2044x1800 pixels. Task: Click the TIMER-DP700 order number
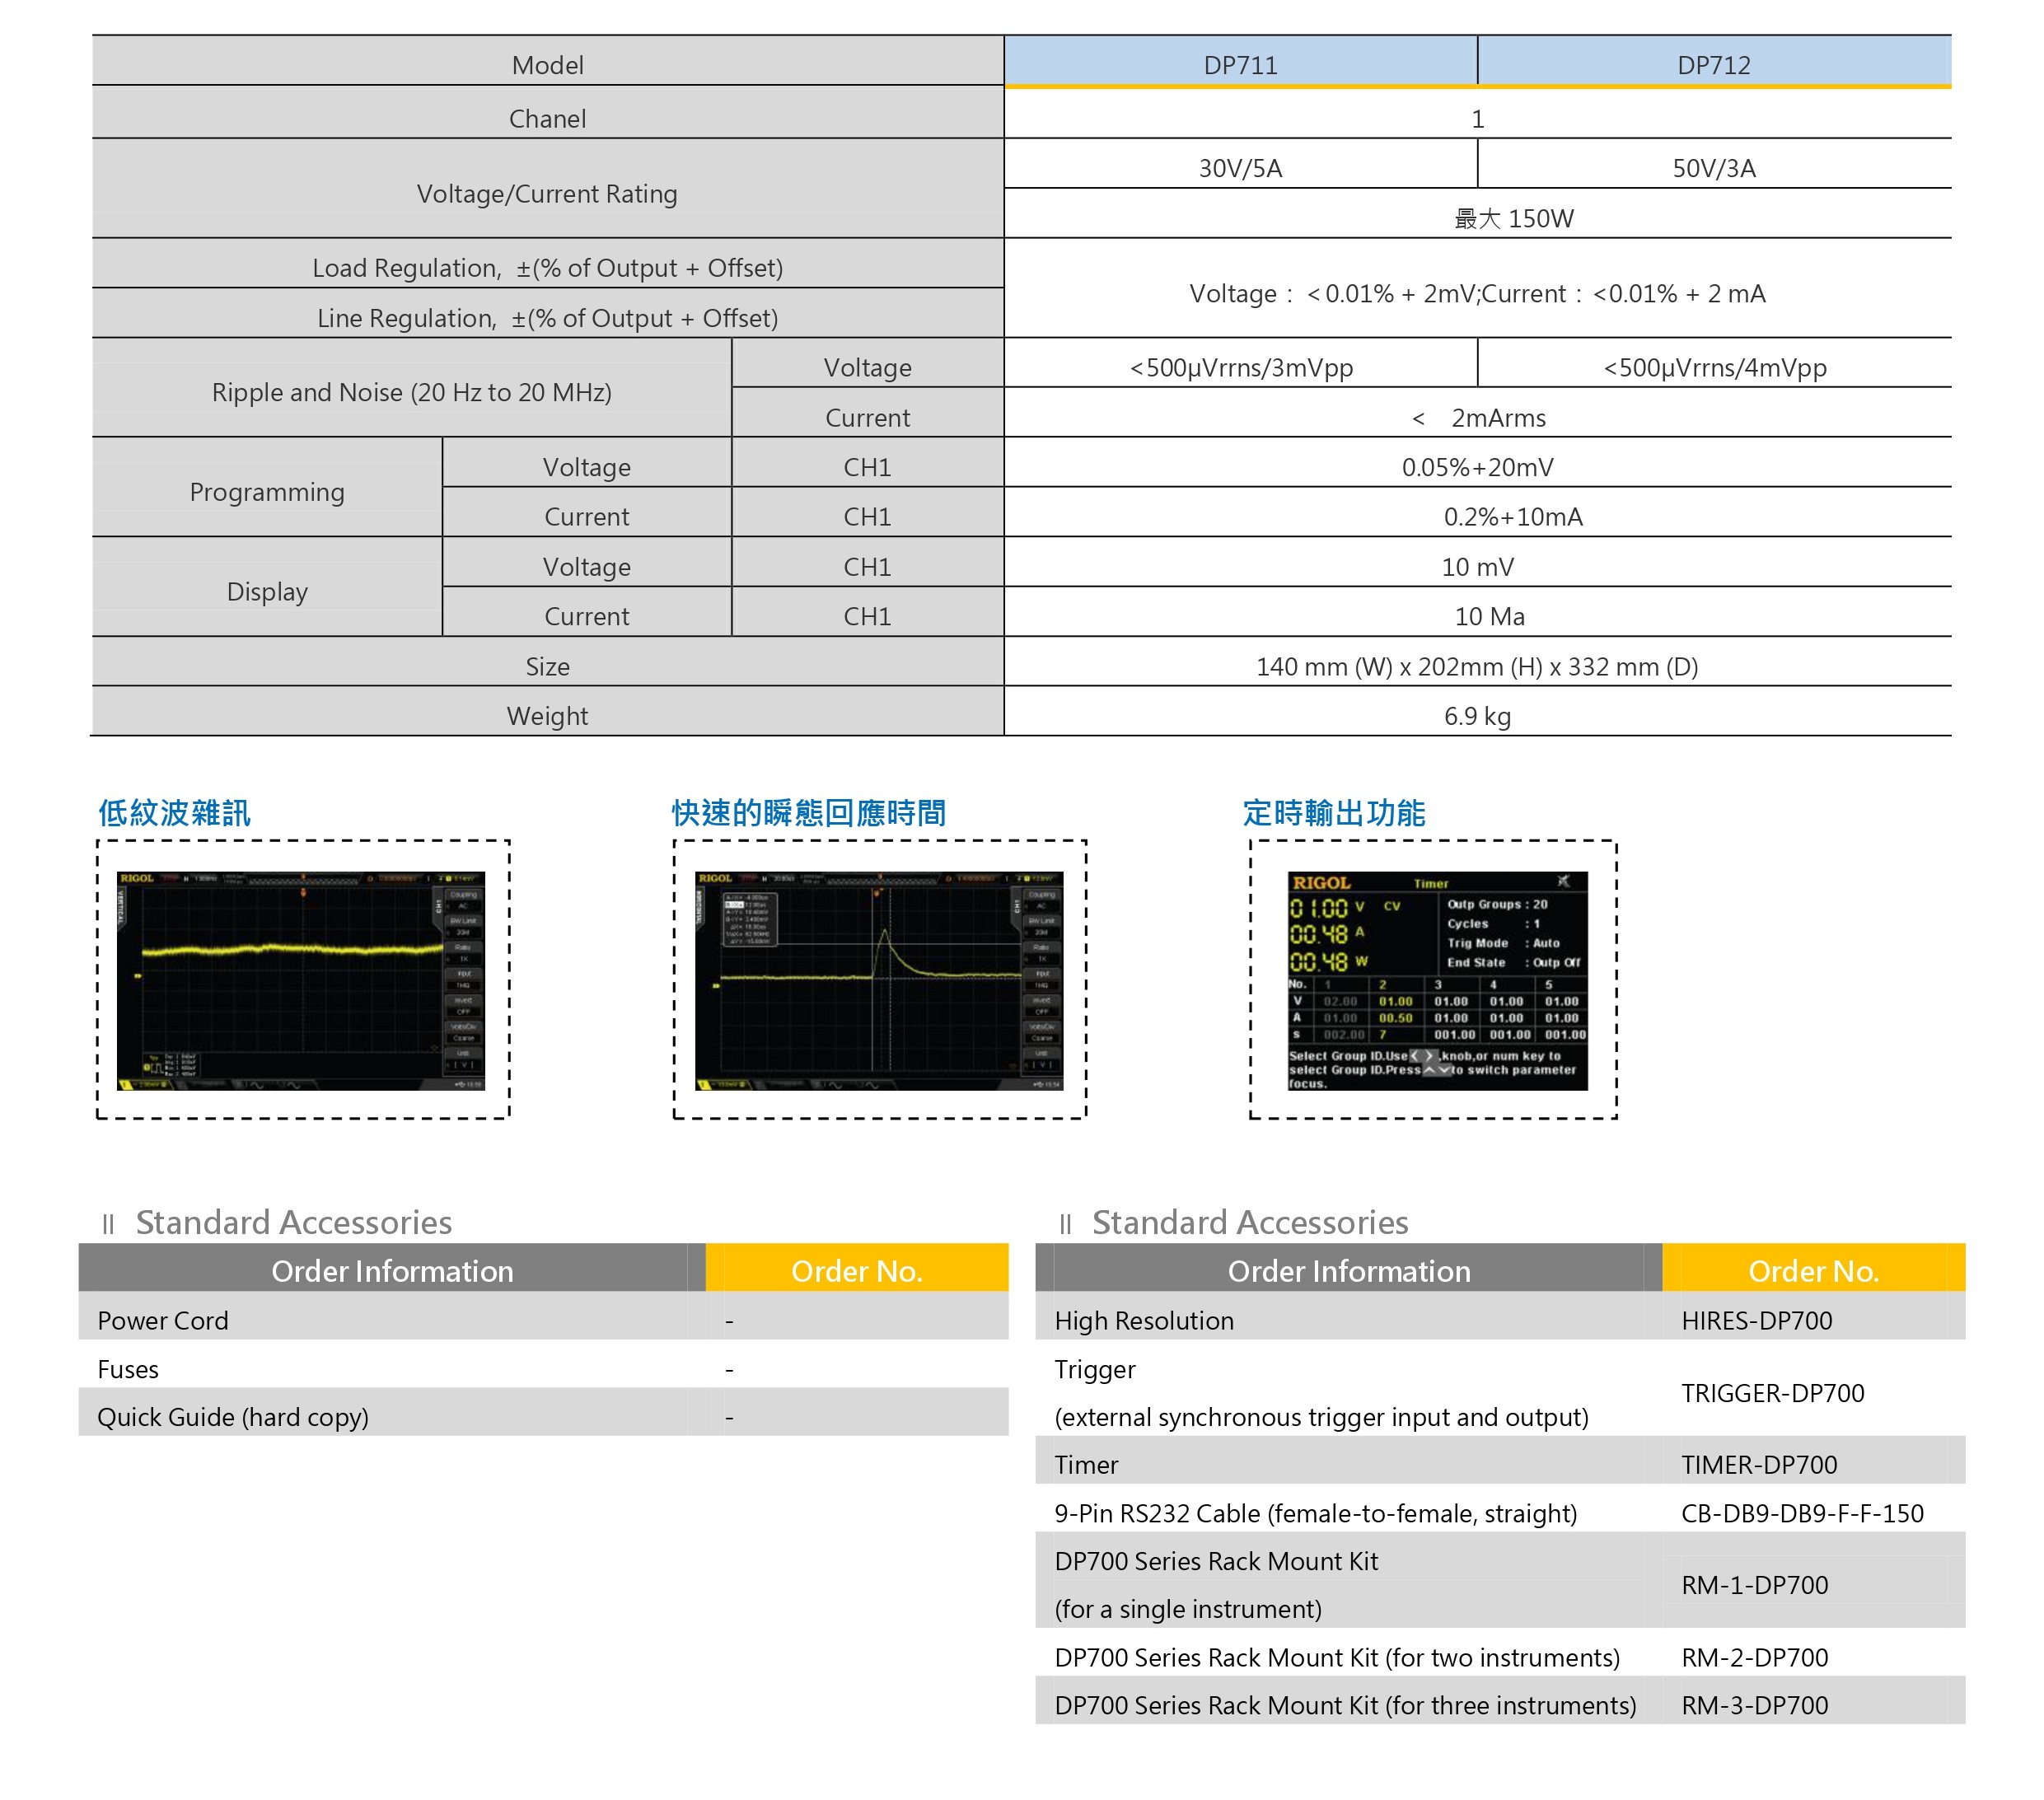[1759, 1464]
